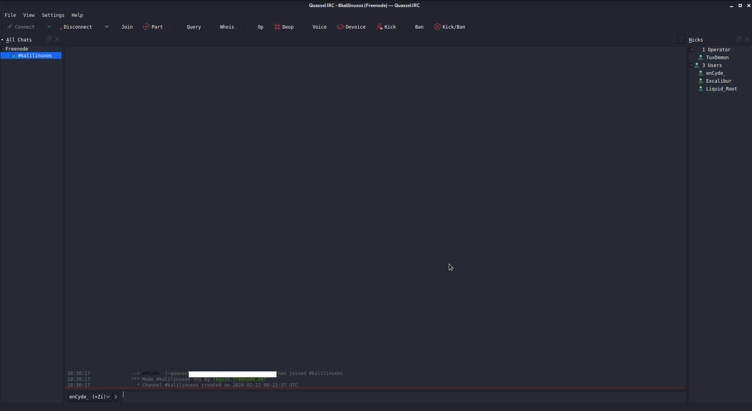Open the View menu
Image resolution: width=752 pixels, height=411 pixels.
(29, 15)
